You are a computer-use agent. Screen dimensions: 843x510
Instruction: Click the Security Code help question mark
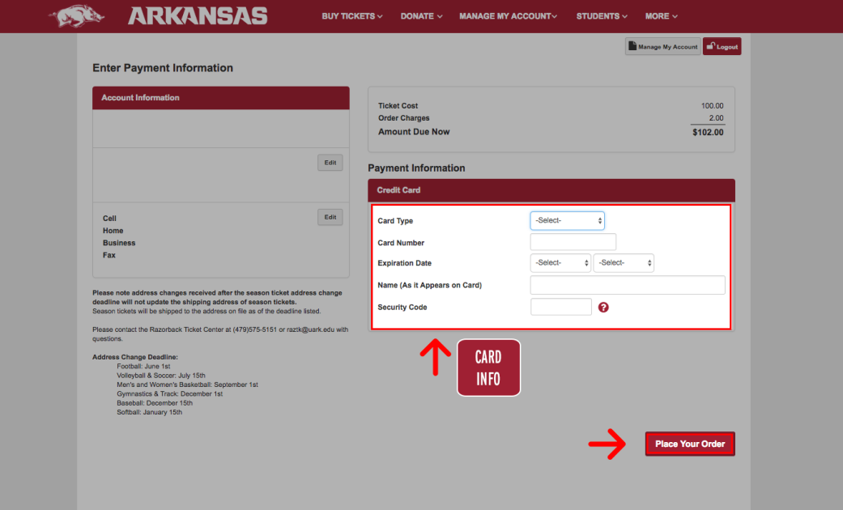point(603,308)
